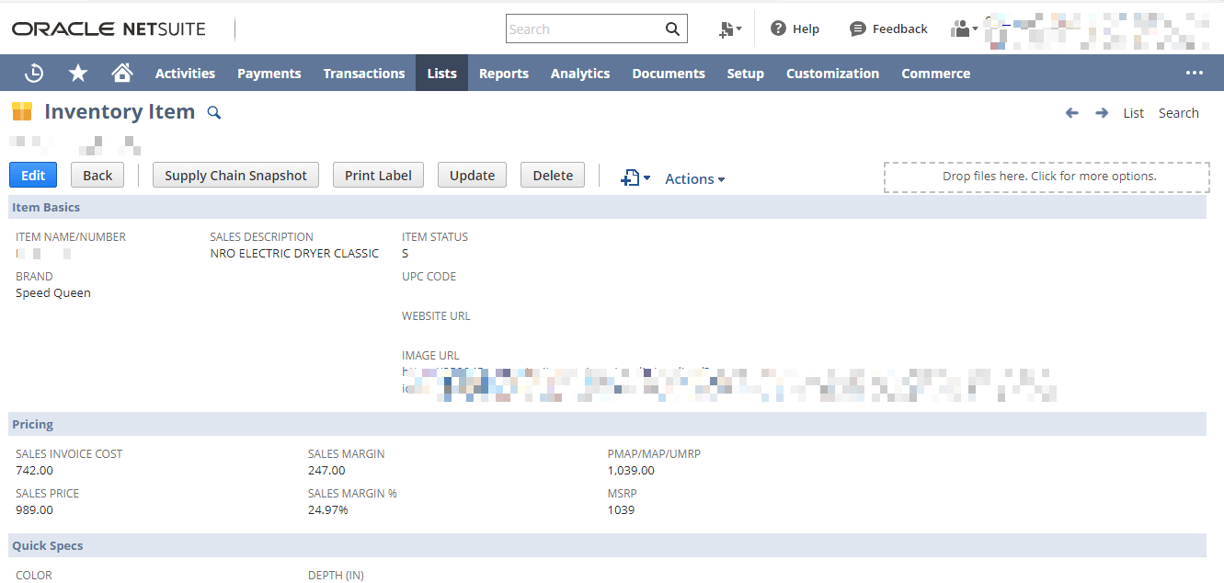Open the Transactions menu
The image size is (1224, 583).
tap(364, 73)
